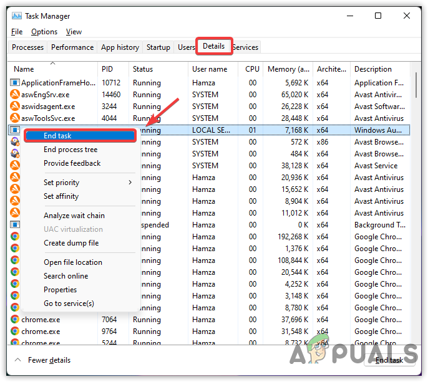Click icon of the 20,544 K Chrome row
This screenshot has width=428, height=382.
15,272
